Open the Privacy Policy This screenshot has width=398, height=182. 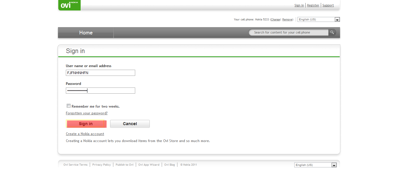[x=101, y=164]
